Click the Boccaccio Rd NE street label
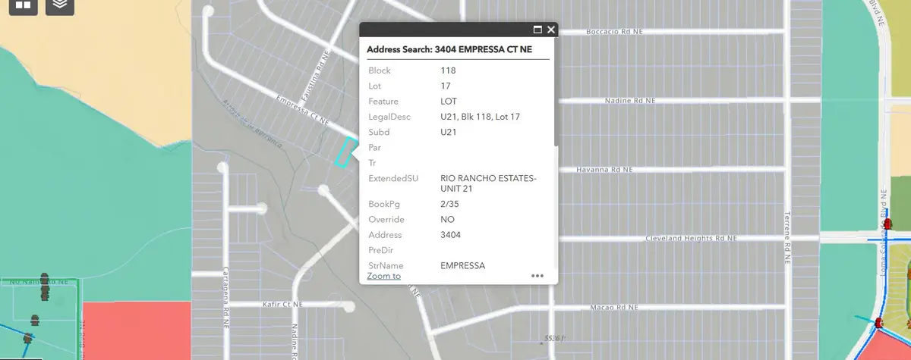The width and height of the screenshot is (911, 360). [x=621, y=32]
